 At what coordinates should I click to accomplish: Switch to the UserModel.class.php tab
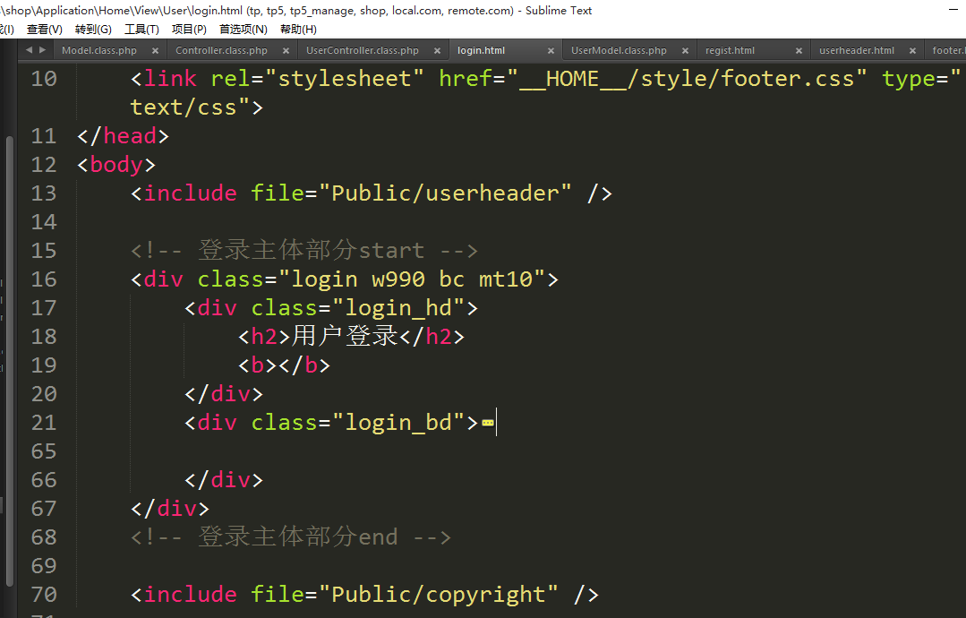619,51
